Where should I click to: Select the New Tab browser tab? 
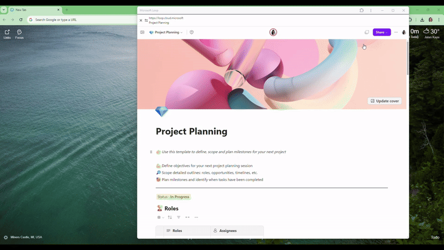33,10
